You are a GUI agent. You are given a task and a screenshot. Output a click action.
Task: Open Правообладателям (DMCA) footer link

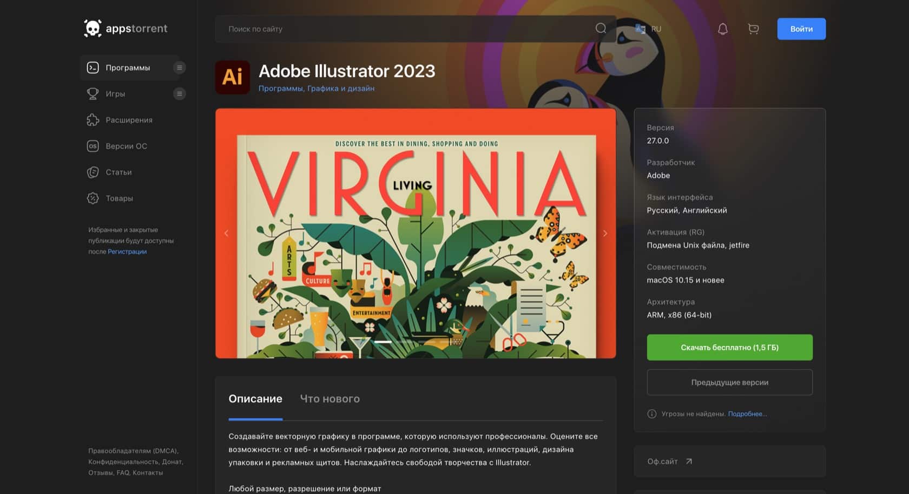(133, 451)
